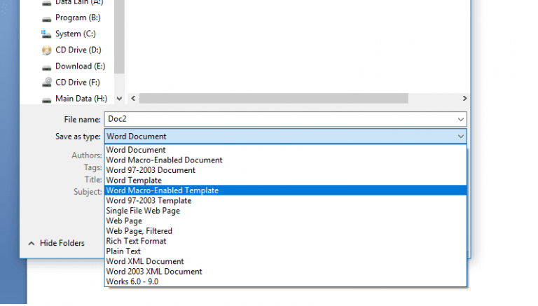Click the Hide Folders chevron icon
The width and height of the screenshot is (538, 306).
32,244
